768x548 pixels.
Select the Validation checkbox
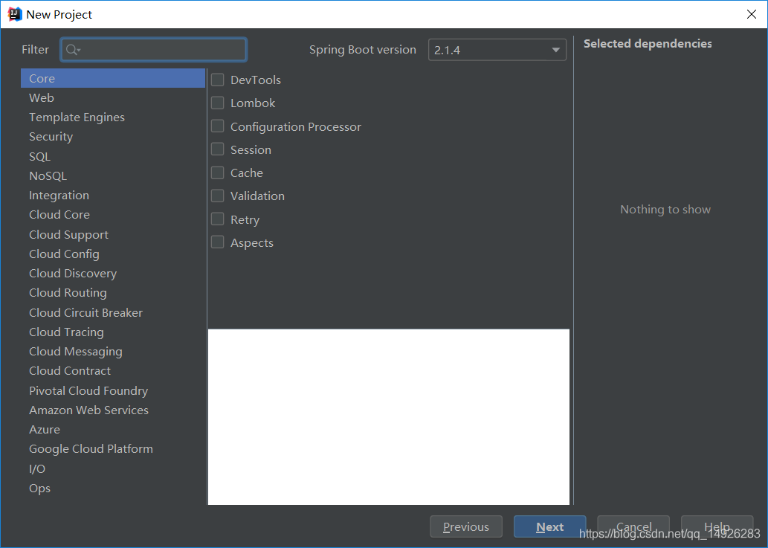click(x=218, y=196)
